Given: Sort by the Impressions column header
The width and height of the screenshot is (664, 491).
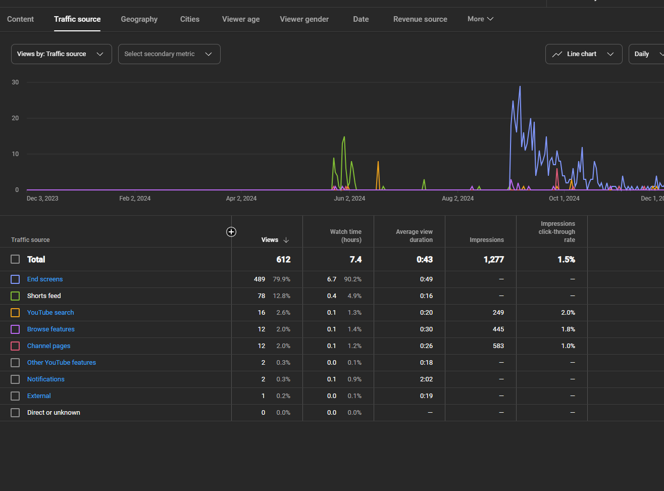Looking at the screenshot, I should 487,240.
